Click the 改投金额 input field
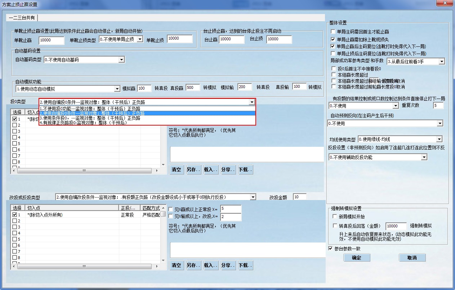 [300, 197]
